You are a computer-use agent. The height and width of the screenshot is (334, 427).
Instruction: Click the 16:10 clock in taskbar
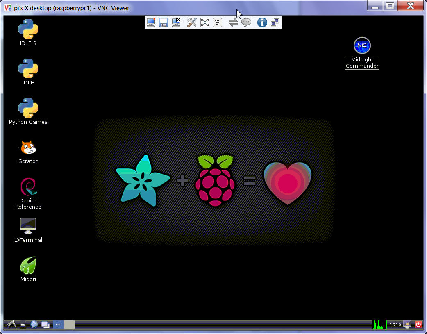pyautogui.click(x=395, y=325)
